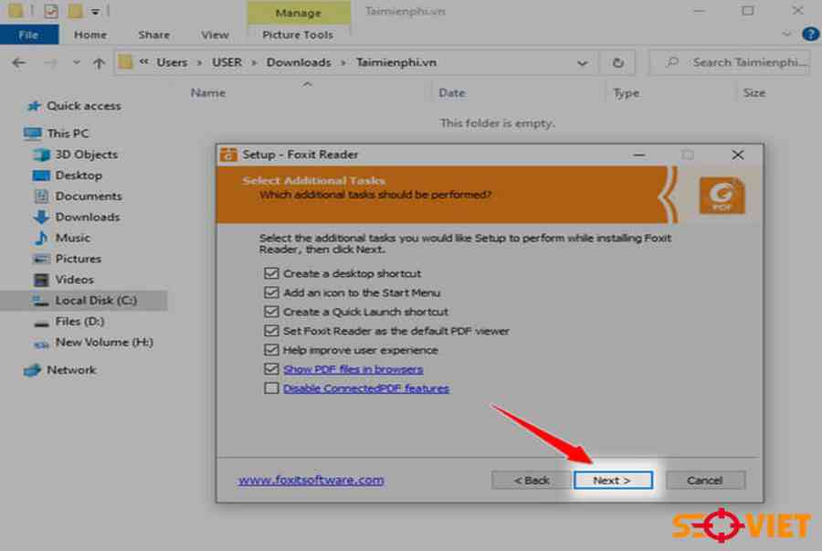Open Explorer help question mark icon
Image resolution: width=822 pixels, height=551 pixels.
810,35
